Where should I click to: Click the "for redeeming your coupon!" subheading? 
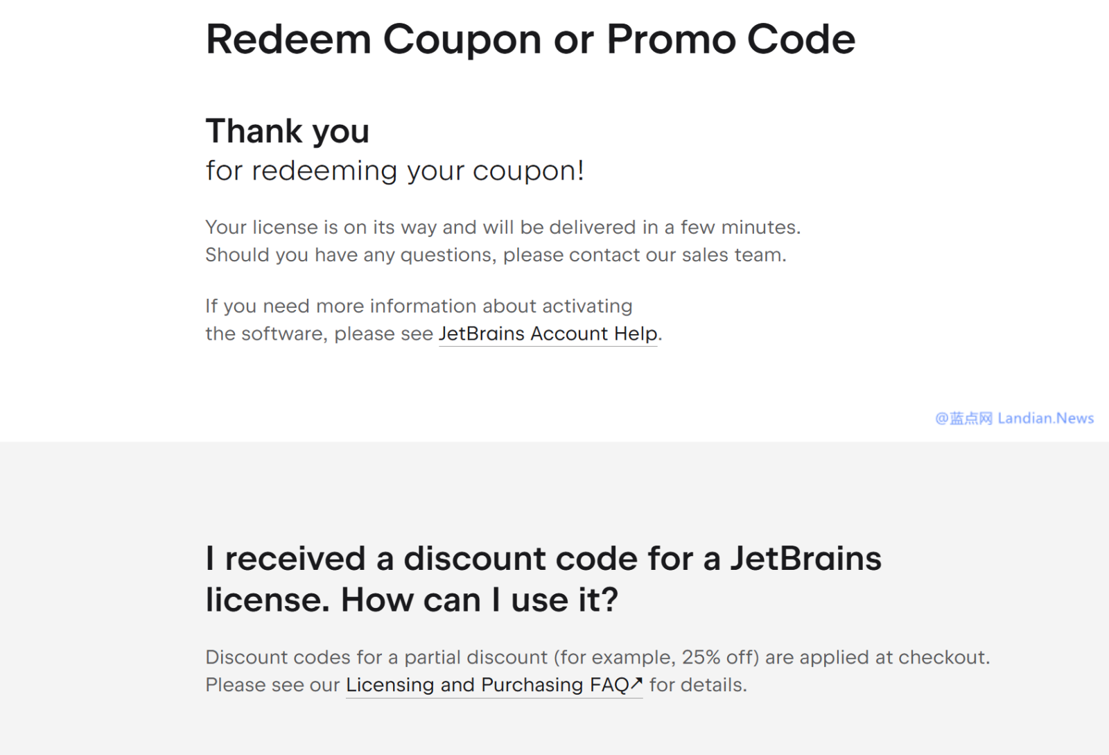click(x=394, y=171)
